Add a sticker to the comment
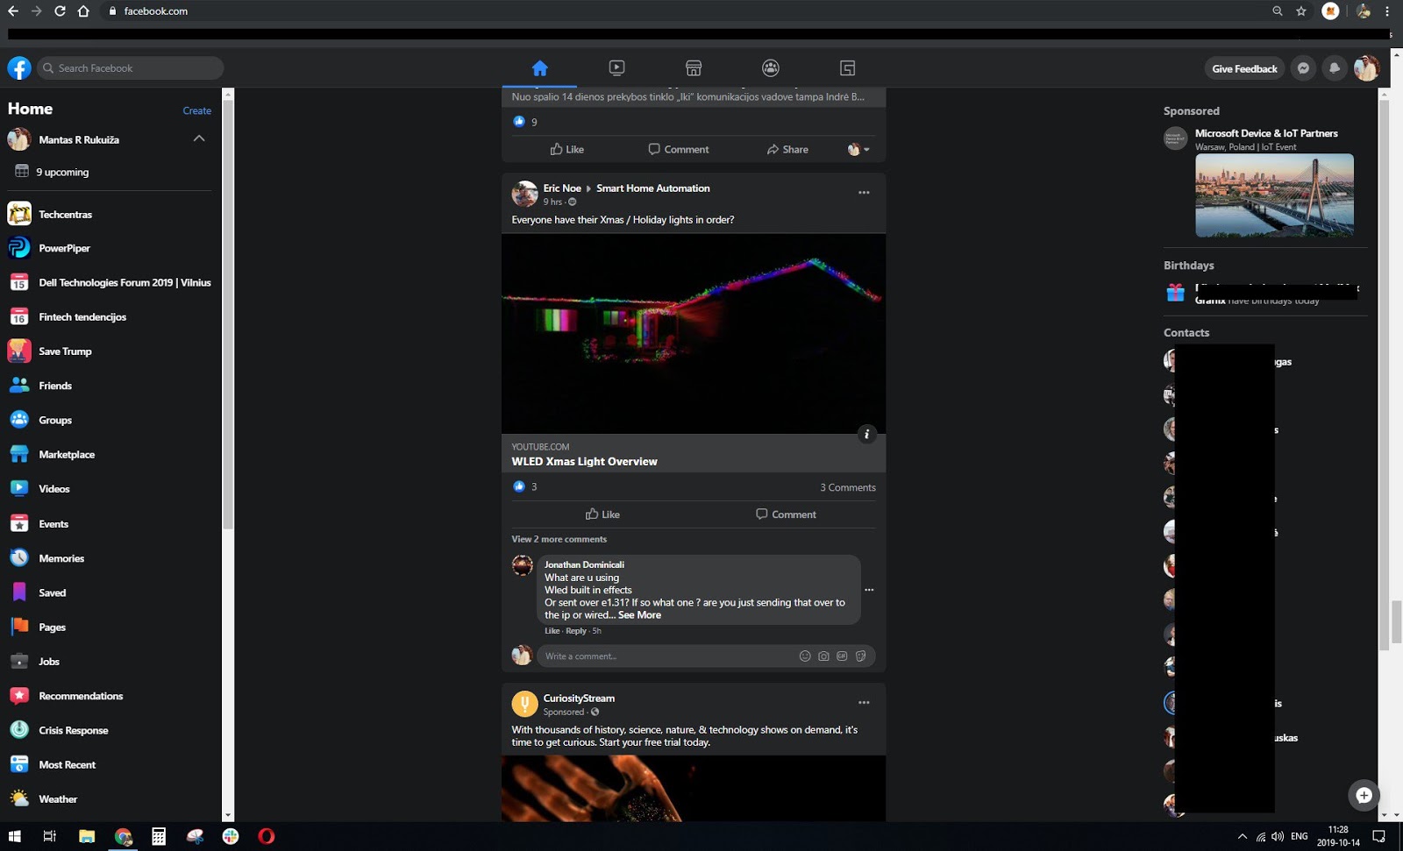1403x851 pixels. coord(860,656)
